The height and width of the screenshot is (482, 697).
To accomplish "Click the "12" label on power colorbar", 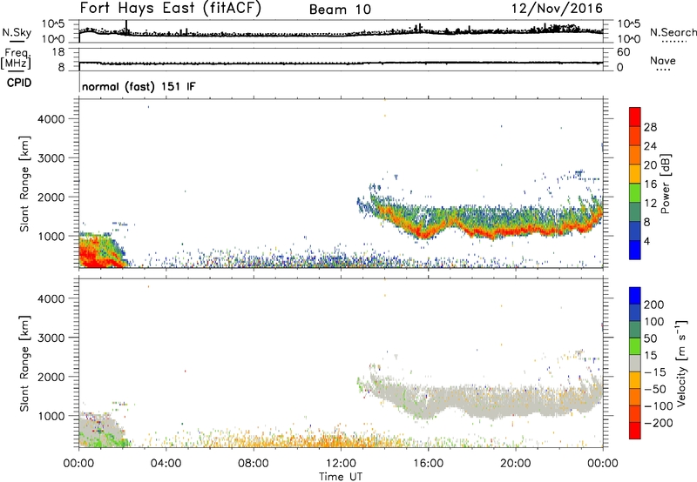I will [x=650, y=203].
